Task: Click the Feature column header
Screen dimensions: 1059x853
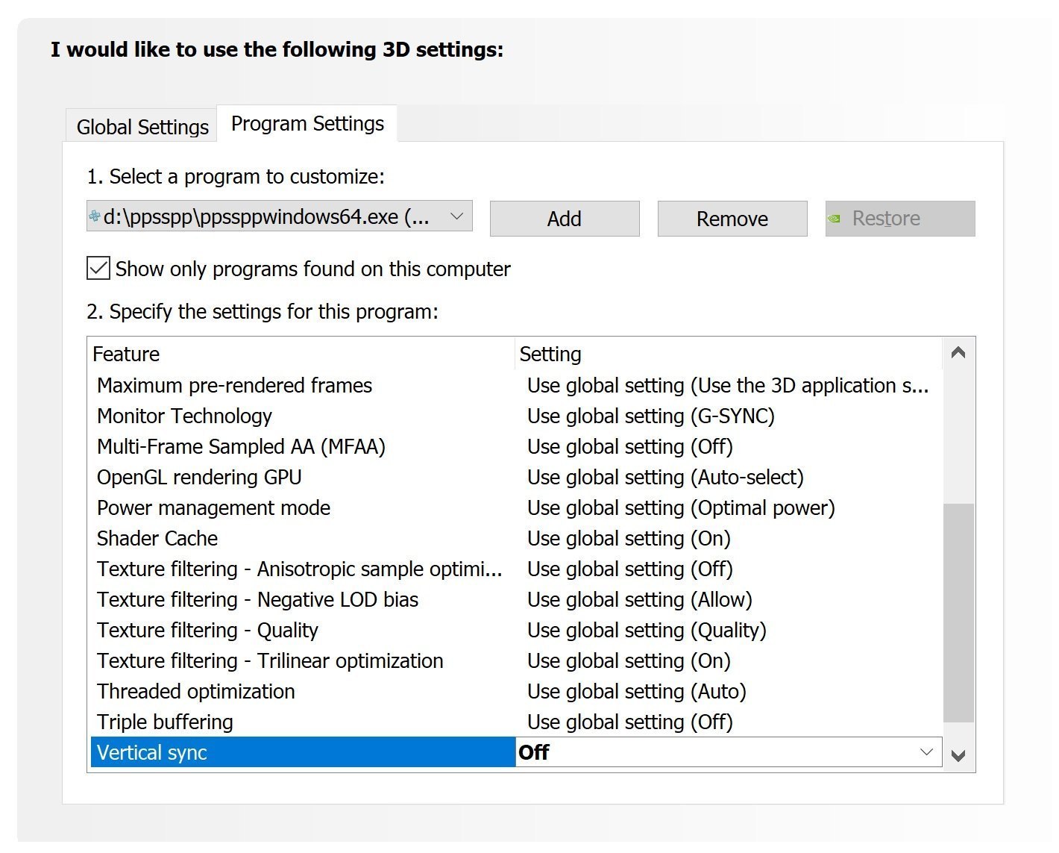Action: click(302, 354)
